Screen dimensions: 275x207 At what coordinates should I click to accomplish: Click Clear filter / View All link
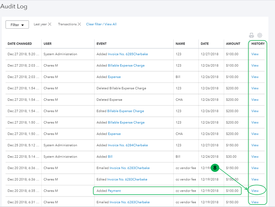tap(101, 24)
